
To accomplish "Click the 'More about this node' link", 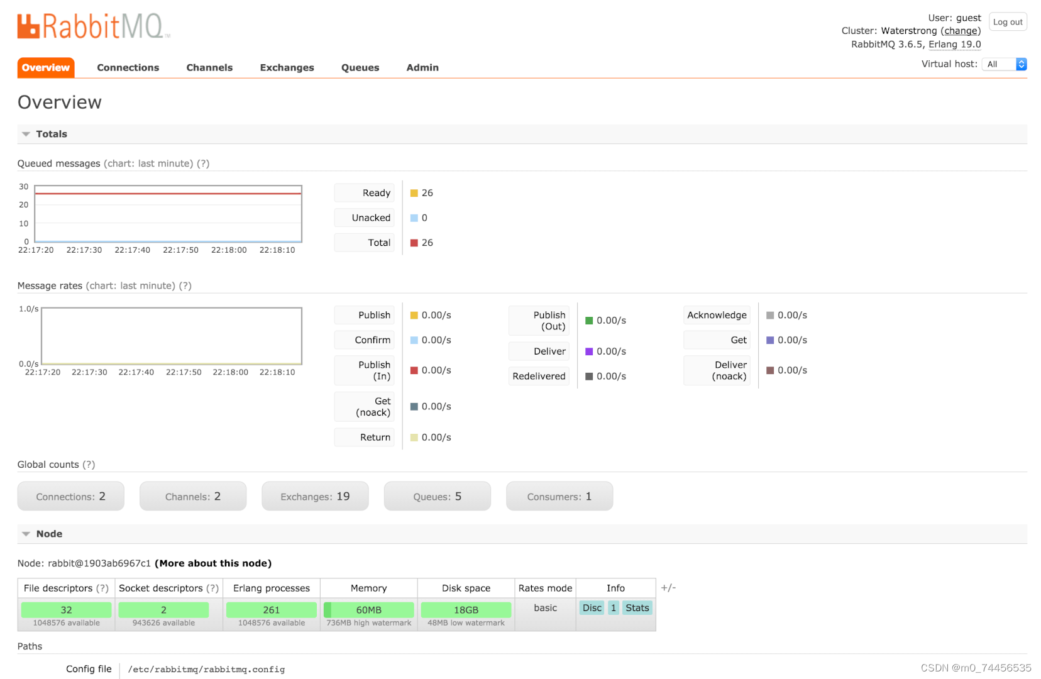I will point(213,563).
